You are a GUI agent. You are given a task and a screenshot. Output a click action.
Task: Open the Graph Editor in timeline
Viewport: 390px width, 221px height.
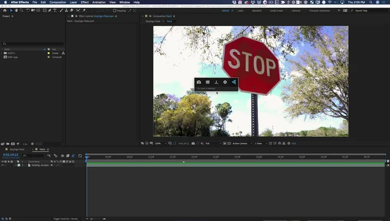click(x=80, y=156)
